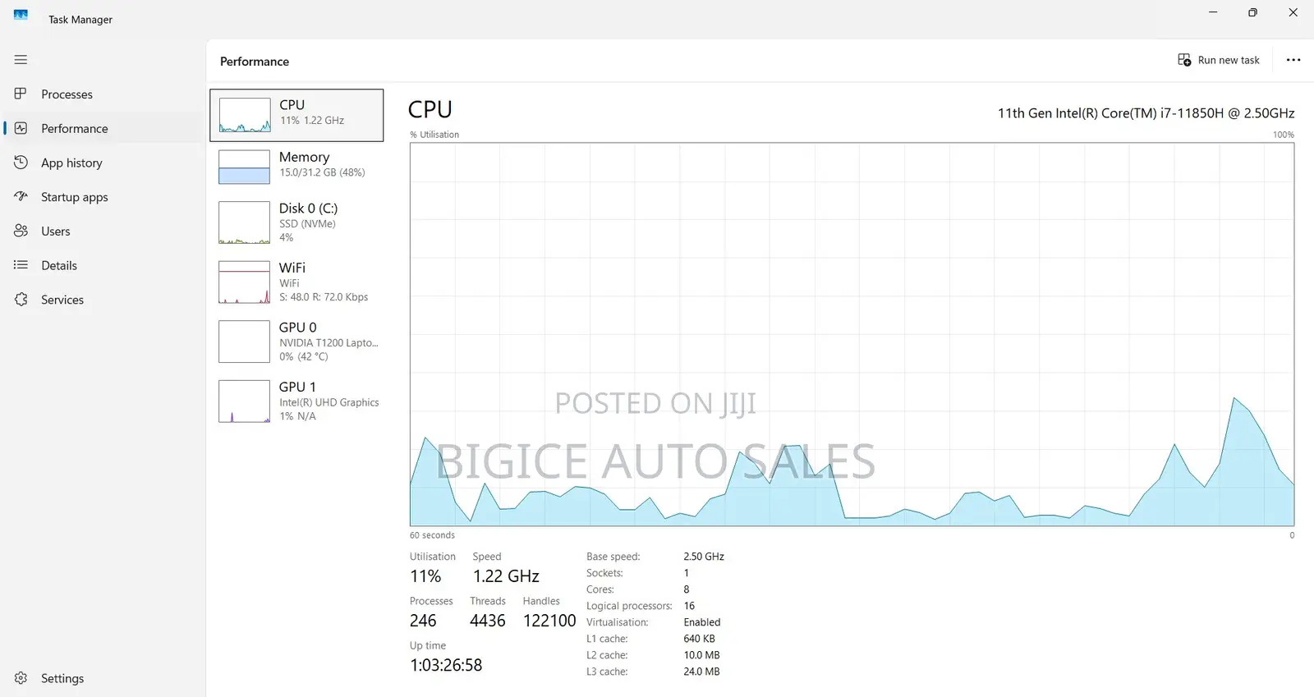Switch to Startup apps label
This screenshot has width=1314, height=697.
tap(75, 197)
